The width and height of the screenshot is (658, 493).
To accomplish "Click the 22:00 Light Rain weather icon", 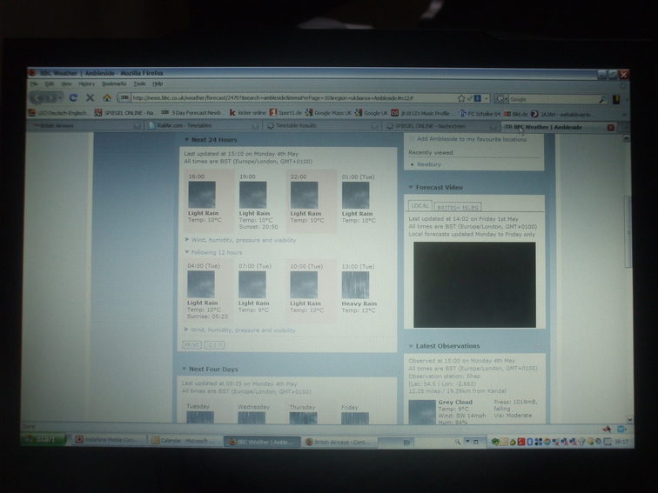I will click(x=305, y=196).
